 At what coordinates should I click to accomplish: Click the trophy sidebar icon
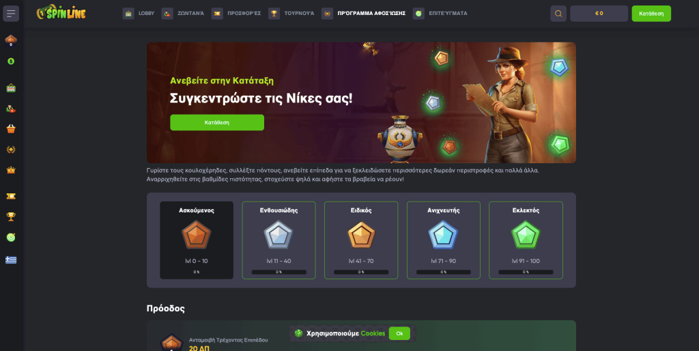click(x=11, y=216)
